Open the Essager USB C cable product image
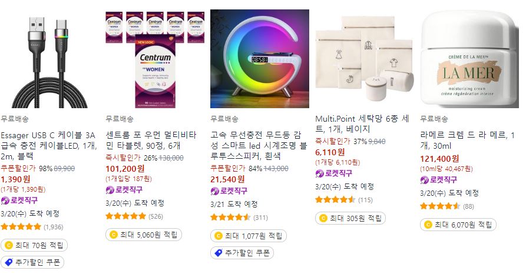This screenshot has height=274, width=526. coord(49,59)
